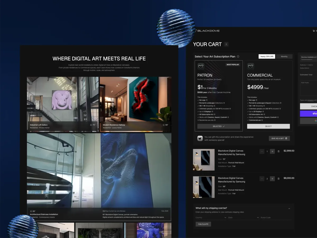Viewport: 317px width, 238px height.
Task: Remove the 98" Digital Canvas via trash icon
Action: coord(278,179)
